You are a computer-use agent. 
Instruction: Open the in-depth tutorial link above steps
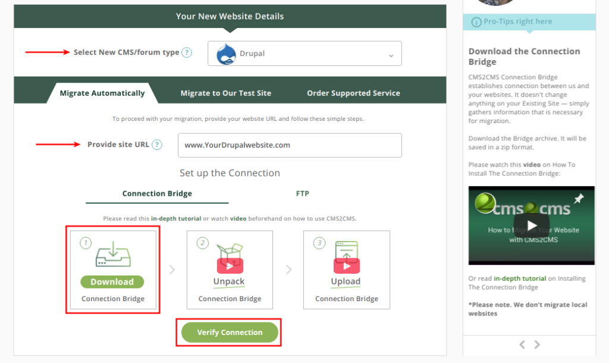click(176, 218)
